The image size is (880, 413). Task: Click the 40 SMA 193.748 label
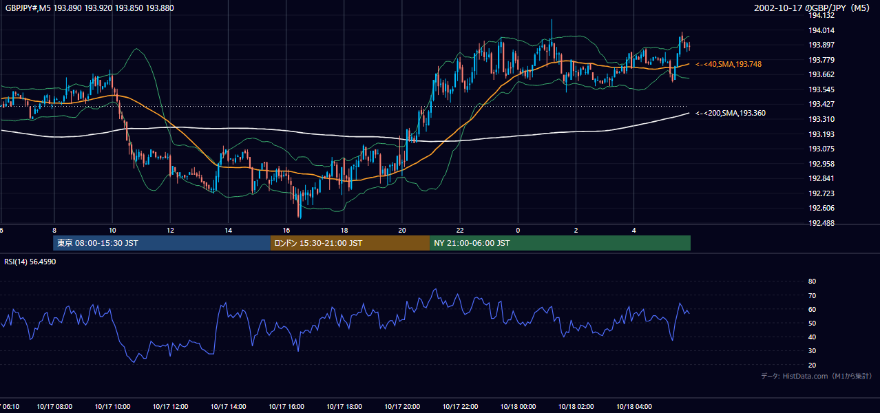coord(729,64)
